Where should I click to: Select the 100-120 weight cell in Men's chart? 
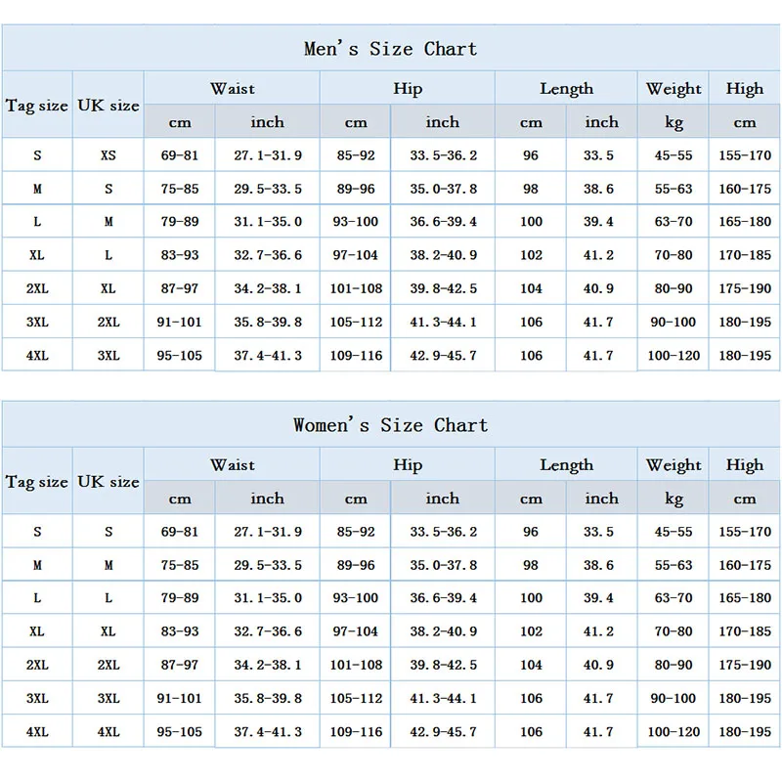click(x=673, y=355)
